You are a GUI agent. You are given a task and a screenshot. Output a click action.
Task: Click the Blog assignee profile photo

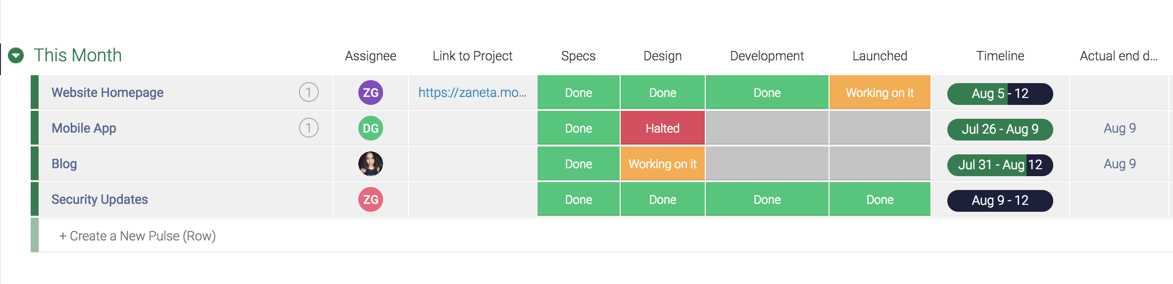point(371,164)
